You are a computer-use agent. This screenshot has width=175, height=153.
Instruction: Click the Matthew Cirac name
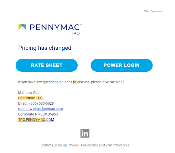(x=30, y=93)
